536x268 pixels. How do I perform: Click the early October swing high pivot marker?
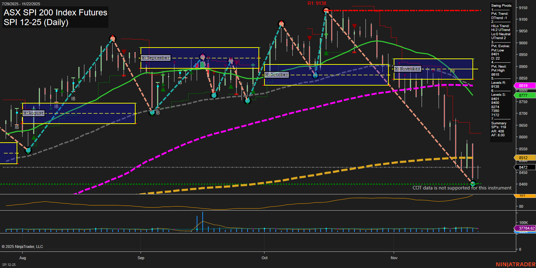(x=281, y=24)
